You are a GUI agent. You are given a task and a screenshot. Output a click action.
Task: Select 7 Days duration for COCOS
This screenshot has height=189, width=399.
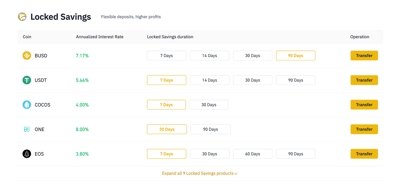(x=166, y=105)
